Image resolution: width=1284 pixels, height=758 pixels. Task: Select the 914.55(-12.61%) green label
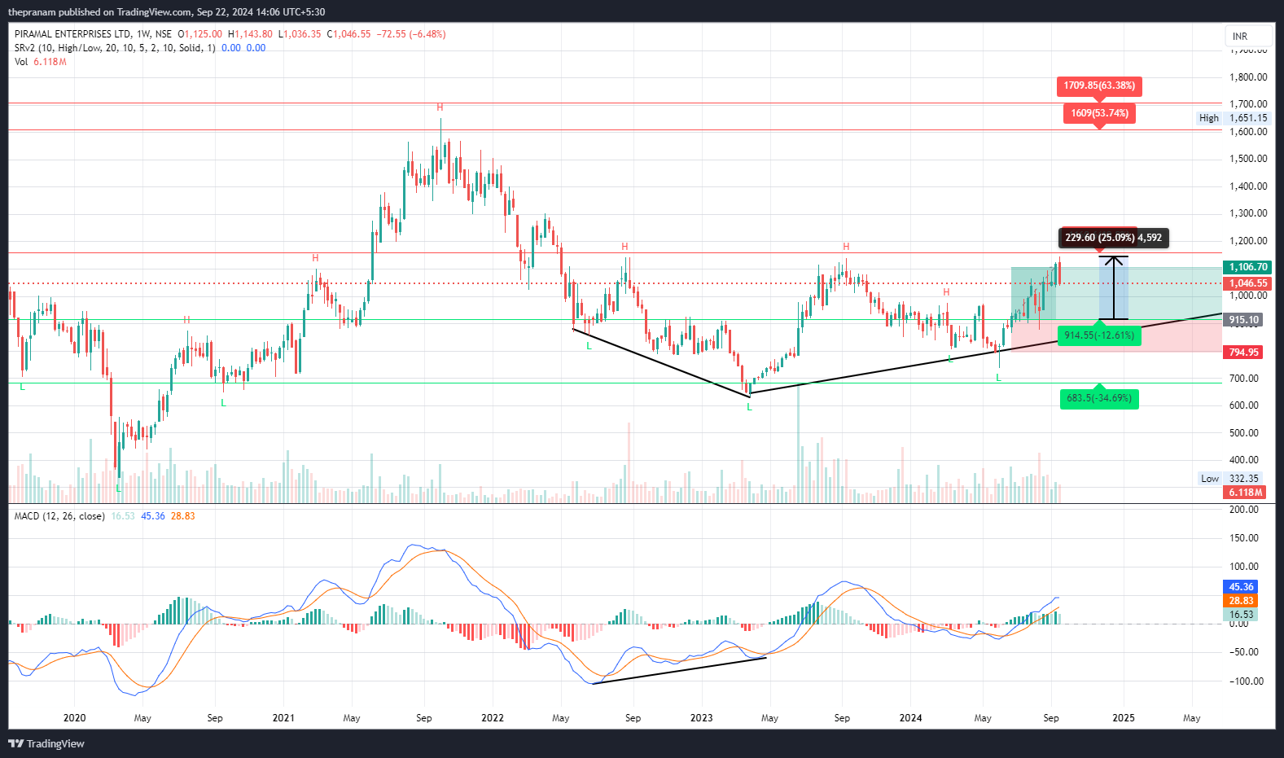coord(1099,335)
